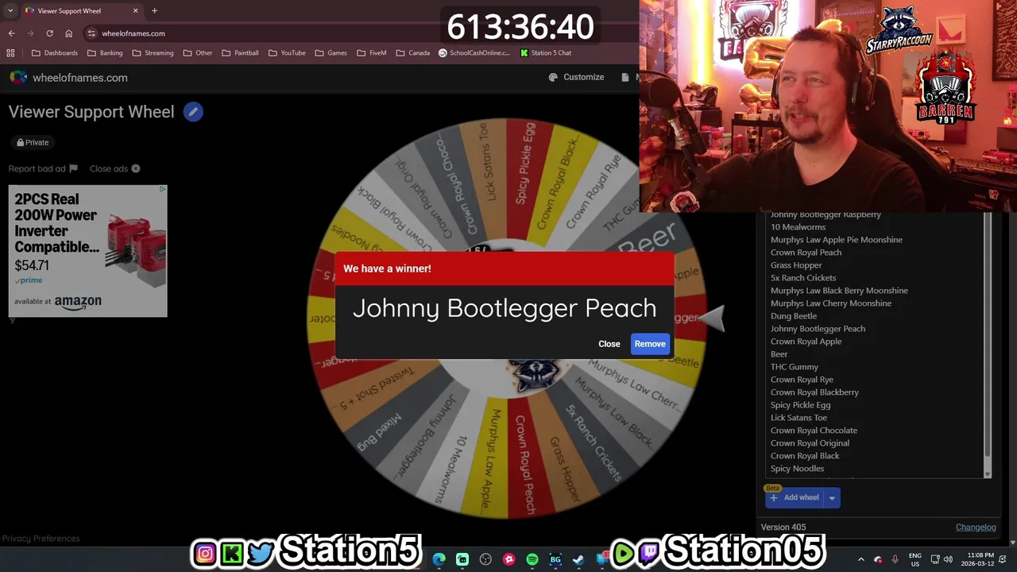
Task: Open the tab search dropdown arrow
Action: pos(10,11)
